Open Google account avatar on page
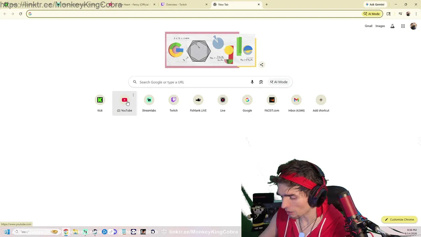421x237 pixels. click(413, 26)
